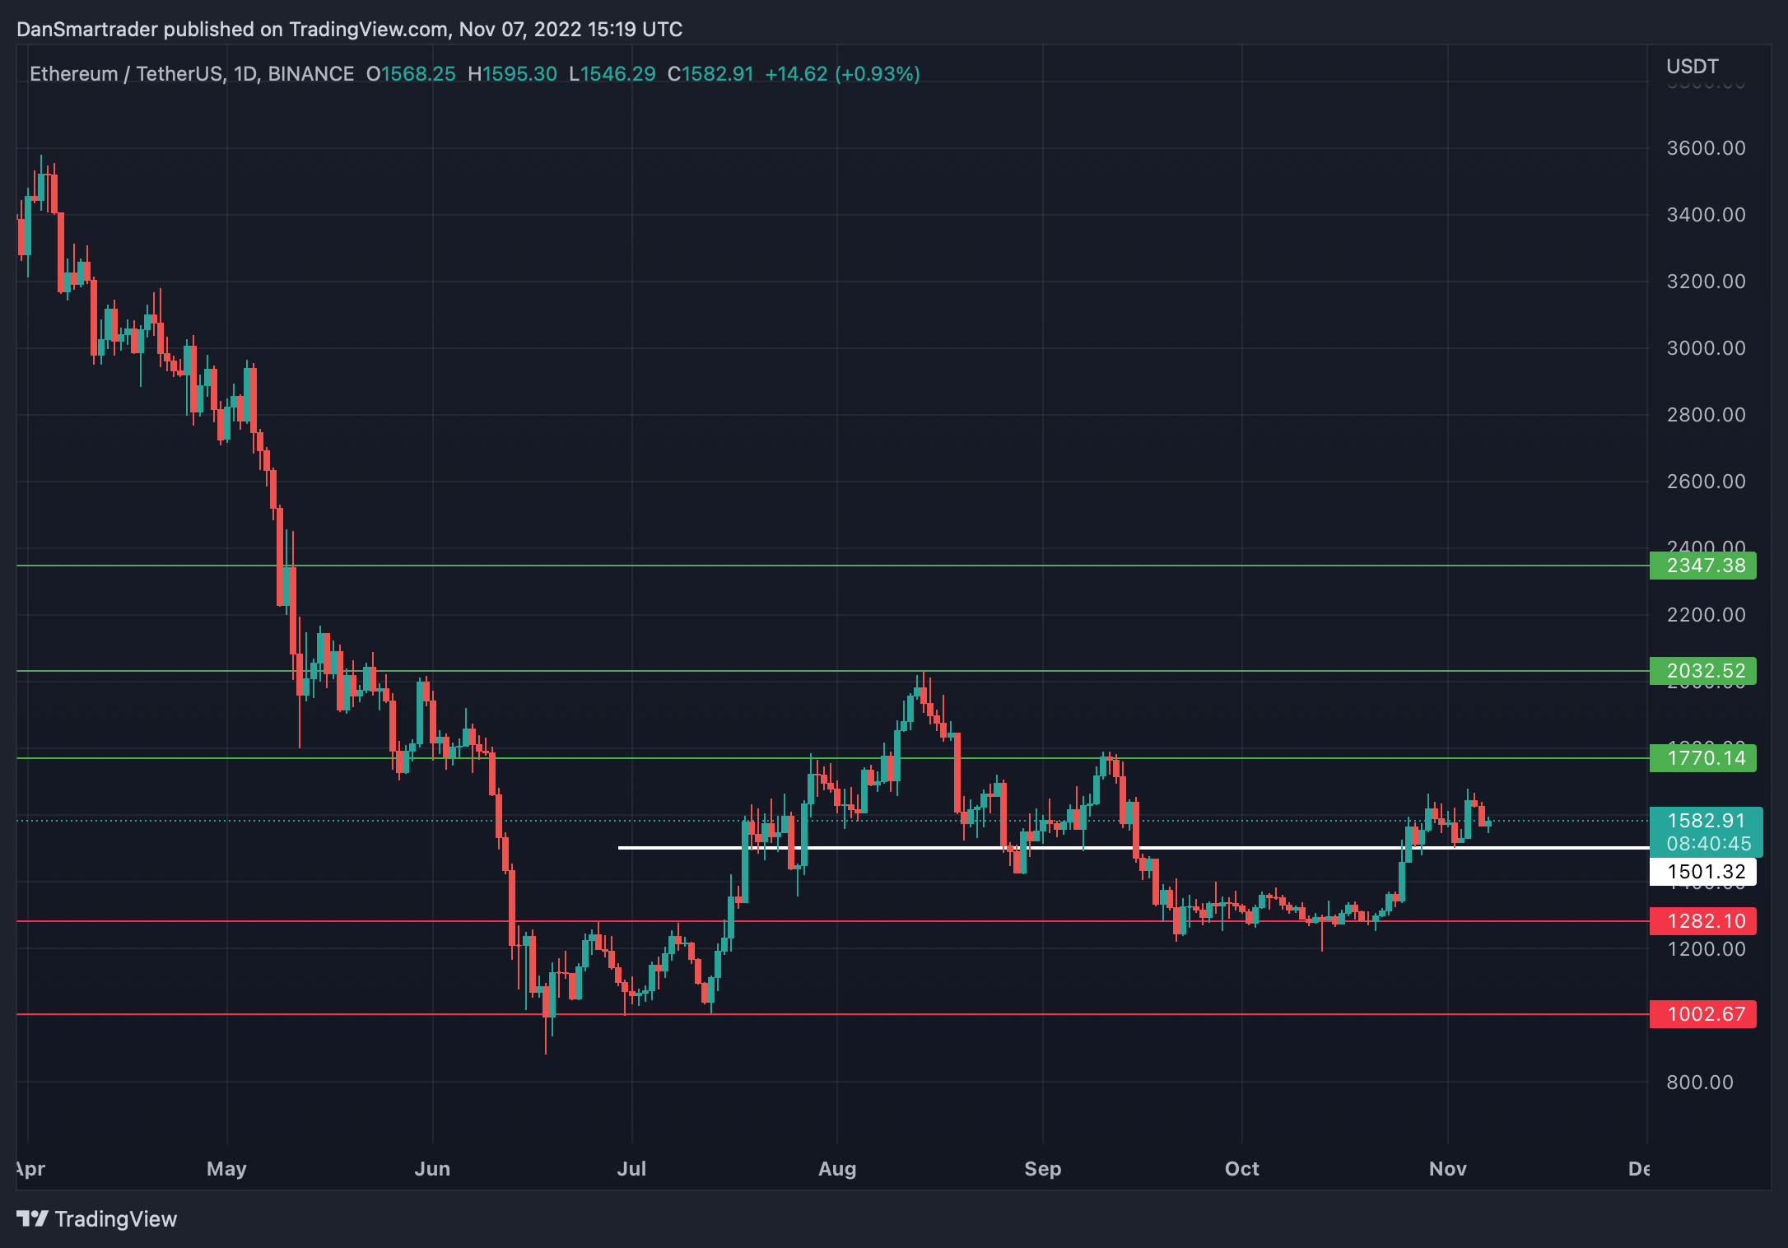The image size is (1788, 1248).
Task: Click the 3400.00 price axis label
Action: click(1706, 215)
